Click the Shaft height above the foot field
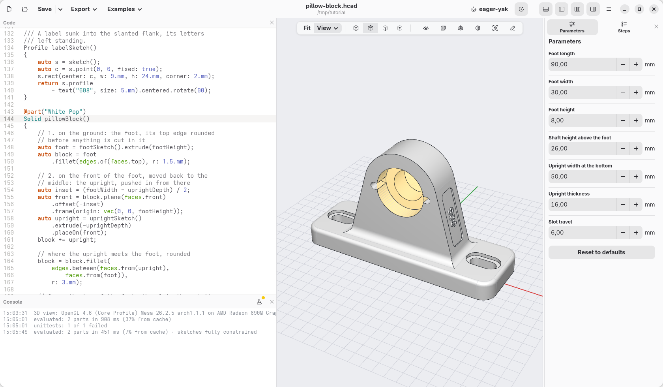This screenshot has width=663, height=387. pos(582,148)
